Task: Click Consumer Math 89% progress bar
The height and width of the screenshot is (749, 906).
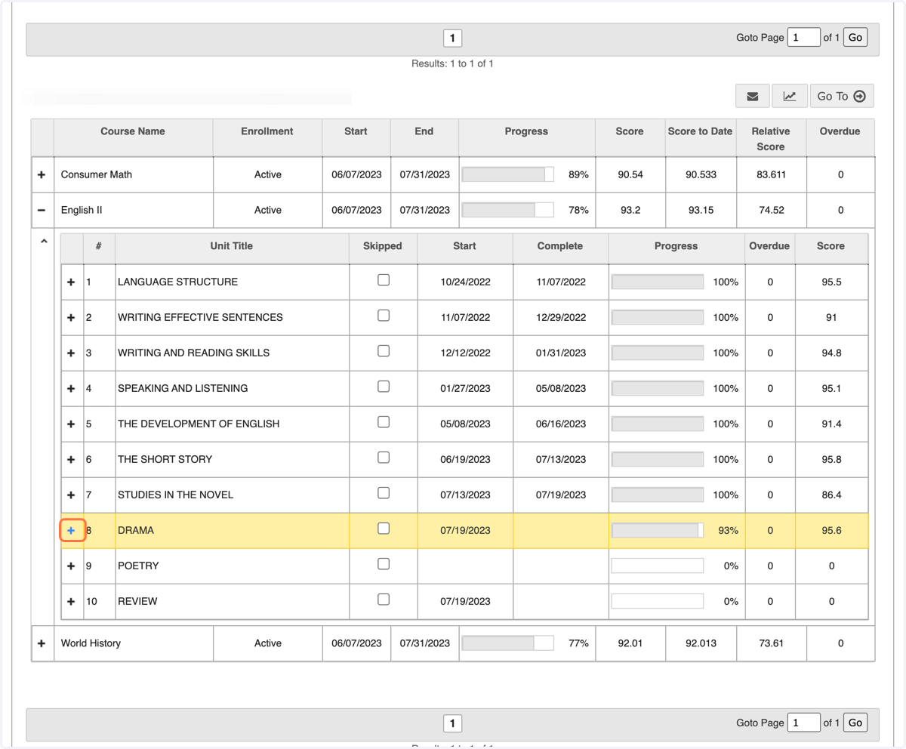Action: click(507, 174)
